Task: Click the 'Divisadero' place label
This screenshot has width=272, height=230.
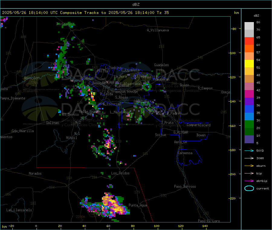Action: pos(65,24)
